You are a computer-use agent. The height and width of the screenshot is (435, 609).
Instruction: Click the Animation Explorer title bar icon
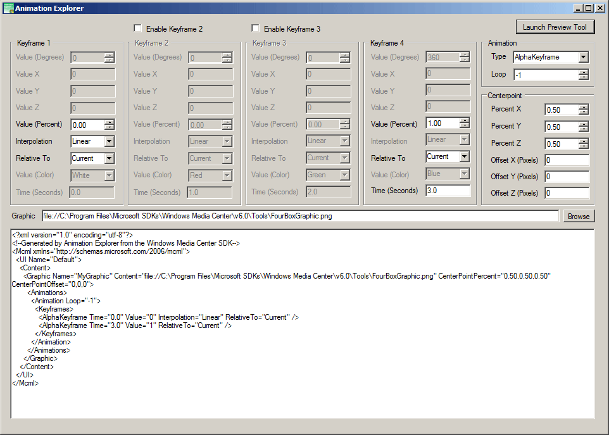click(8, 8)
